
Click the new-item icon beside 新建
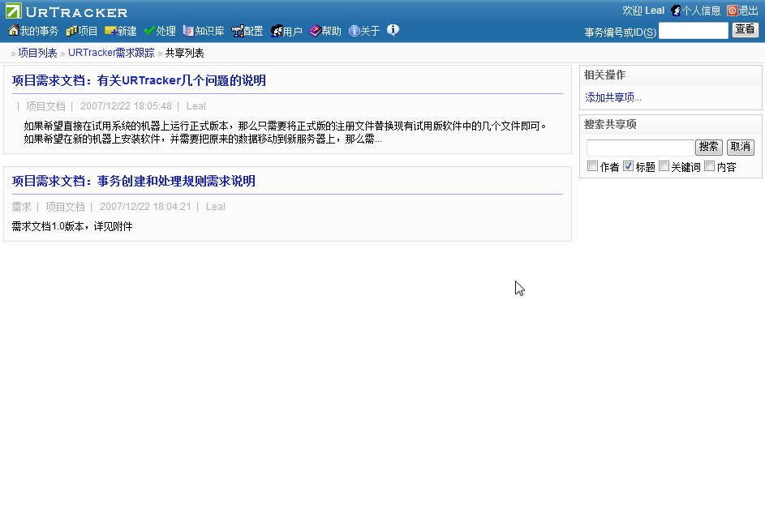(110, 31)
